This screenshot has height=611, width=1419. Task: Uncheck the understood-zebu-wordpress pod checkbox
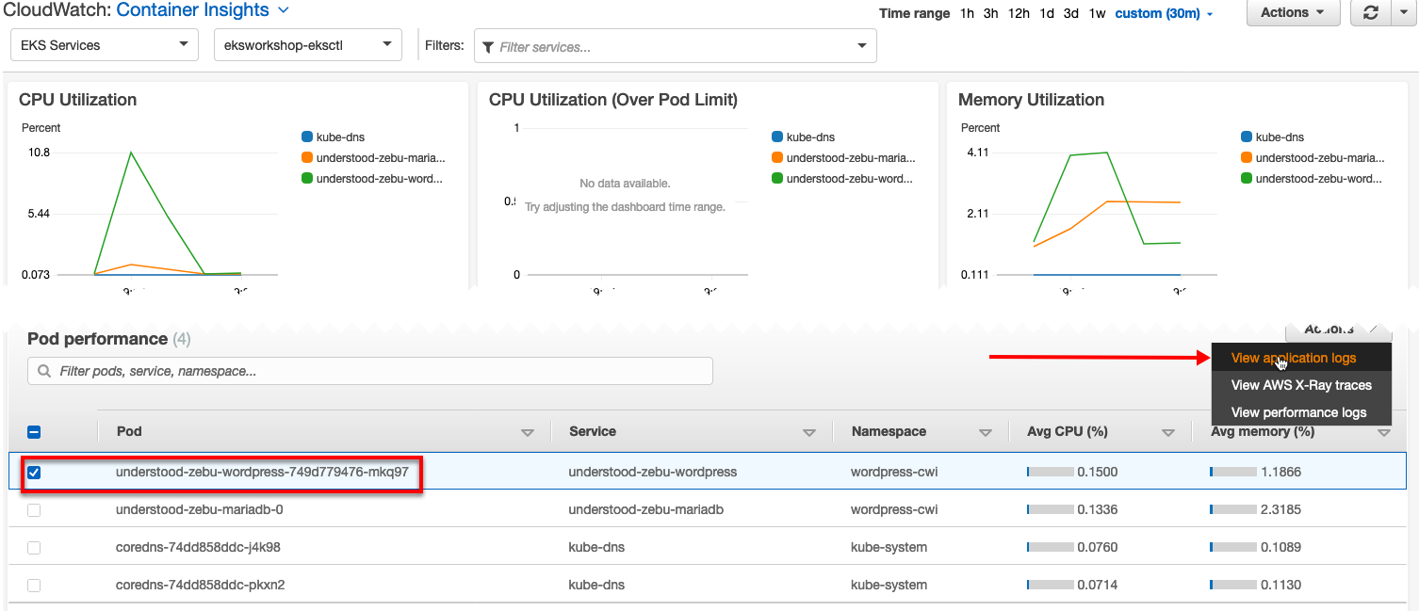click(34, 473)
